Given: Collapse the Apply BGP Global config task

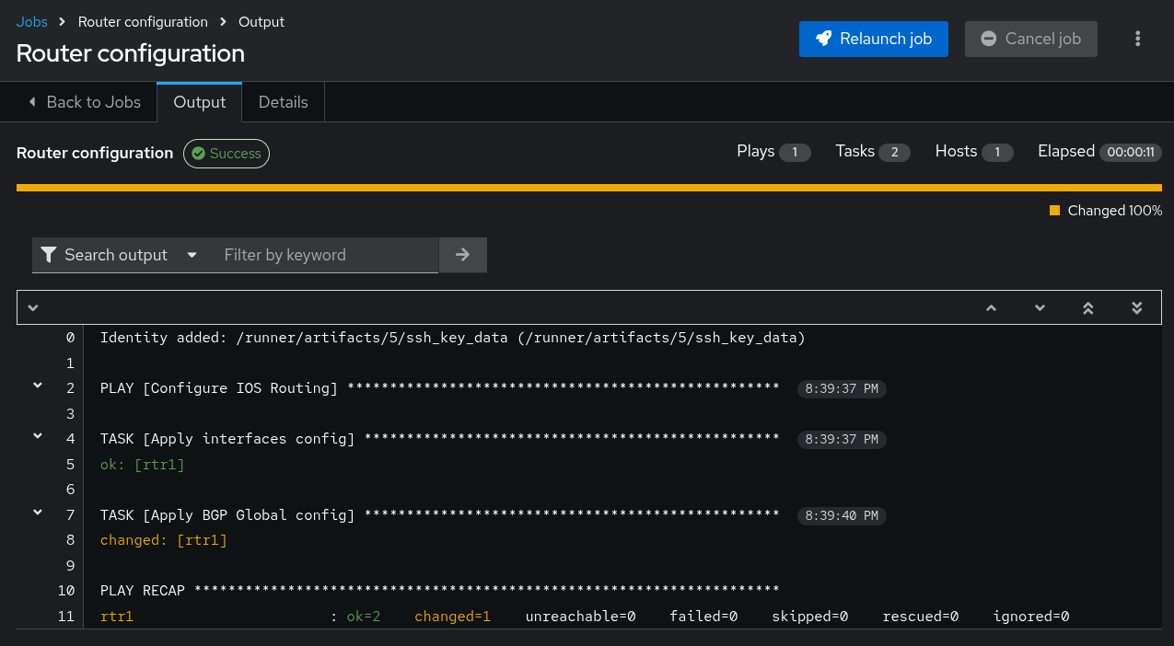Looking at the screenshot, I should pos(38,513).
